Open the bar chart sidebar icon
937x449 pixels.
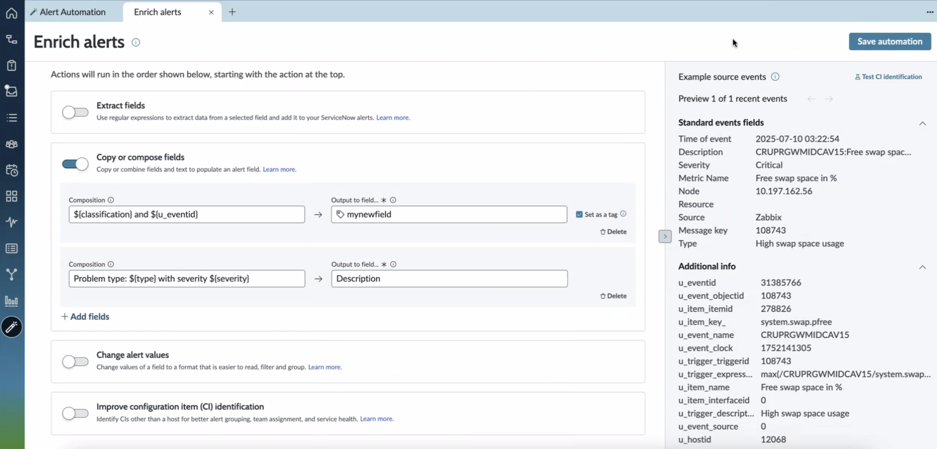(x=12, y=301)
